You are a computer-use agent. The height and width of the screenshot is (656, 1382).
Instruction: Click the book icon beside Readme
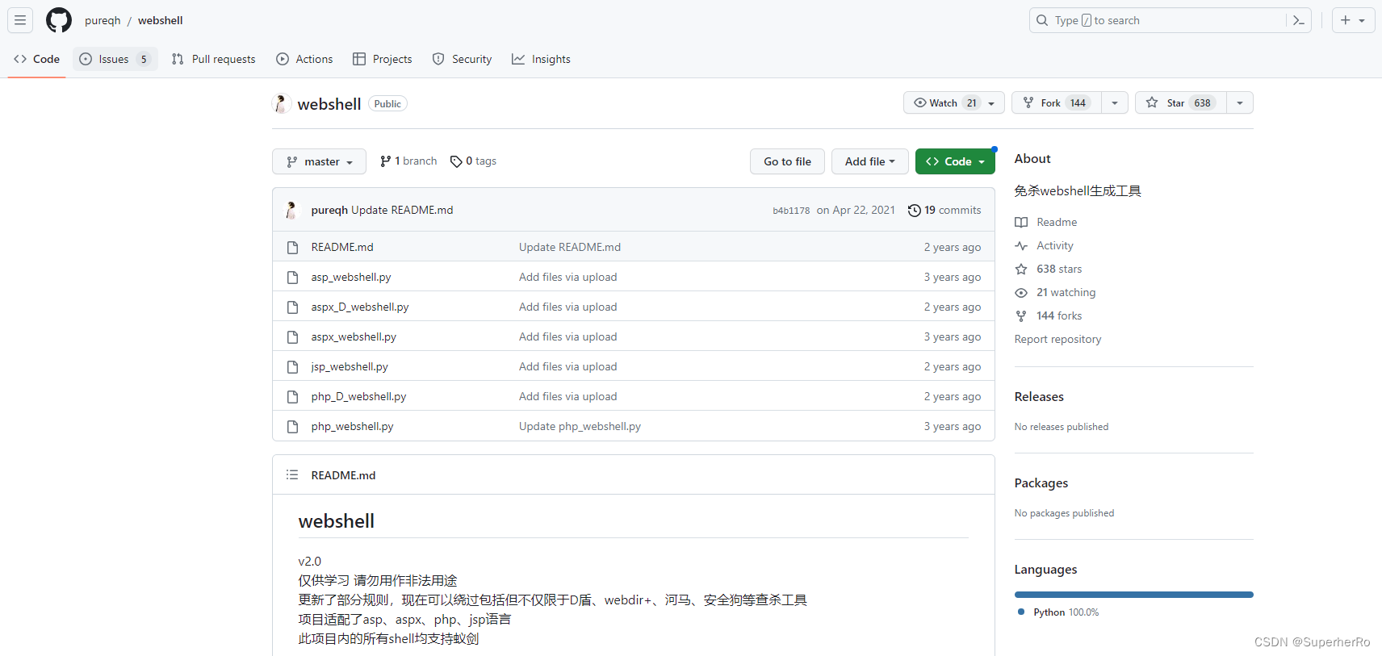(1021, 223)
